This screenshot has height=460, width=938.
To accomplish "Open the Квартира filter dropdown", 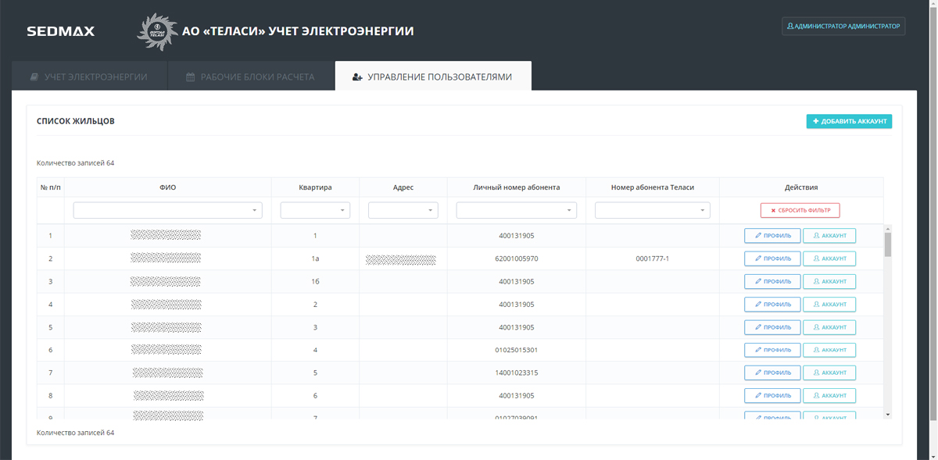I will tap(315, 210).
